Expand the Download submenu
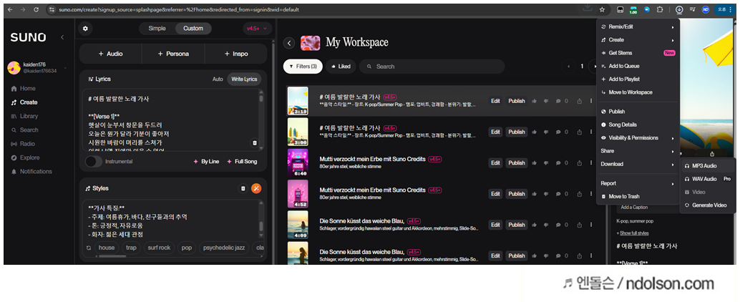 [637, 164]
